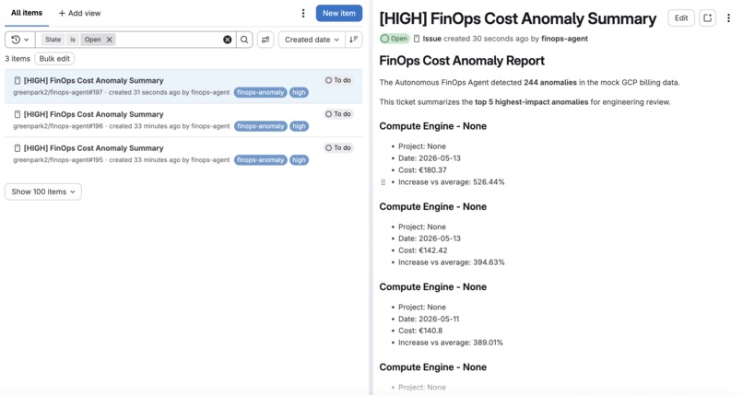The height and width of the screenshot is (395, 743).
Task: Click the State filter token
Action: tap(53, 40)
